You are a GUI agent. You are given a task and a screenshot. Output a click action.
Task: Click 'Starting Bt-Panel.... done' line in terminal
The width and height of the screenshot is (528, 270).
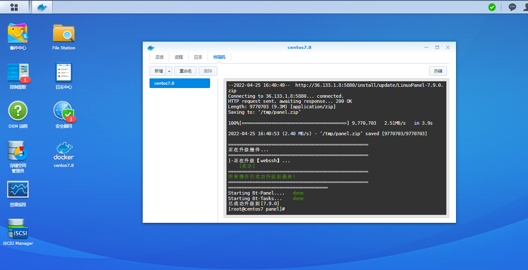click(266, 193)
